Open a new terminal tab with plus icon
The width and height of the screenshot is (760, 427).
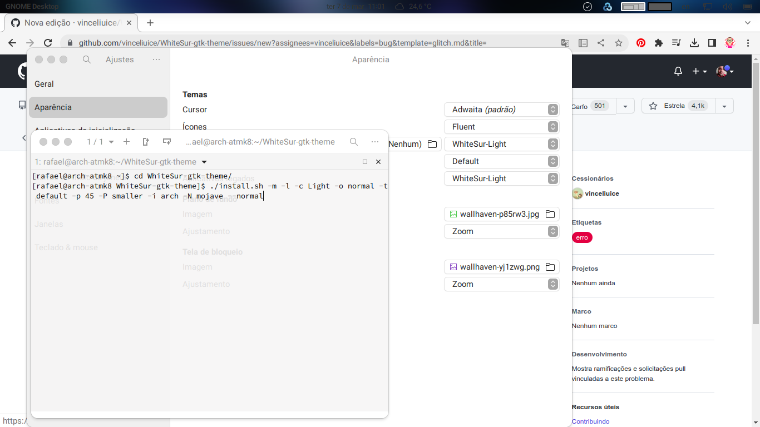point(127,142)
